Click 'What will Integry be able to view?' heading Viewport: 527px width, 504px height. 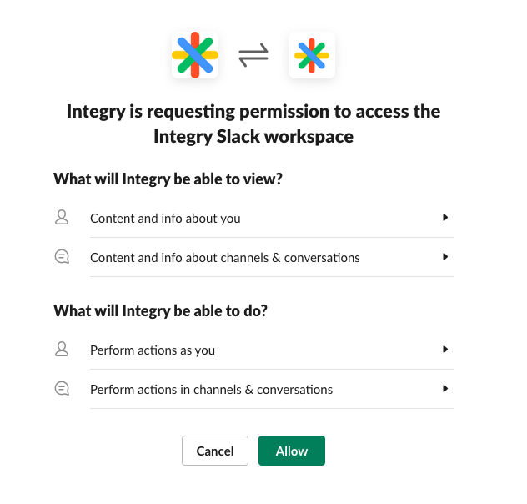[x=168, y=179]
